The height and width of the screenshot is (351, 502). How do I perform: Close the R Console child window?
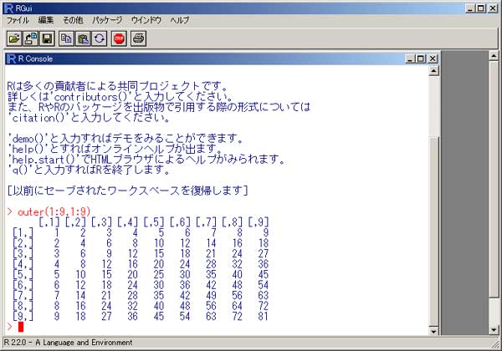click(x=433, y=58)
